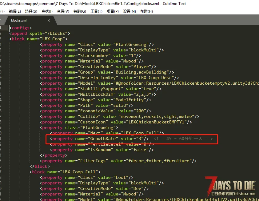Open the 查看(V) menu

[63, 11]
